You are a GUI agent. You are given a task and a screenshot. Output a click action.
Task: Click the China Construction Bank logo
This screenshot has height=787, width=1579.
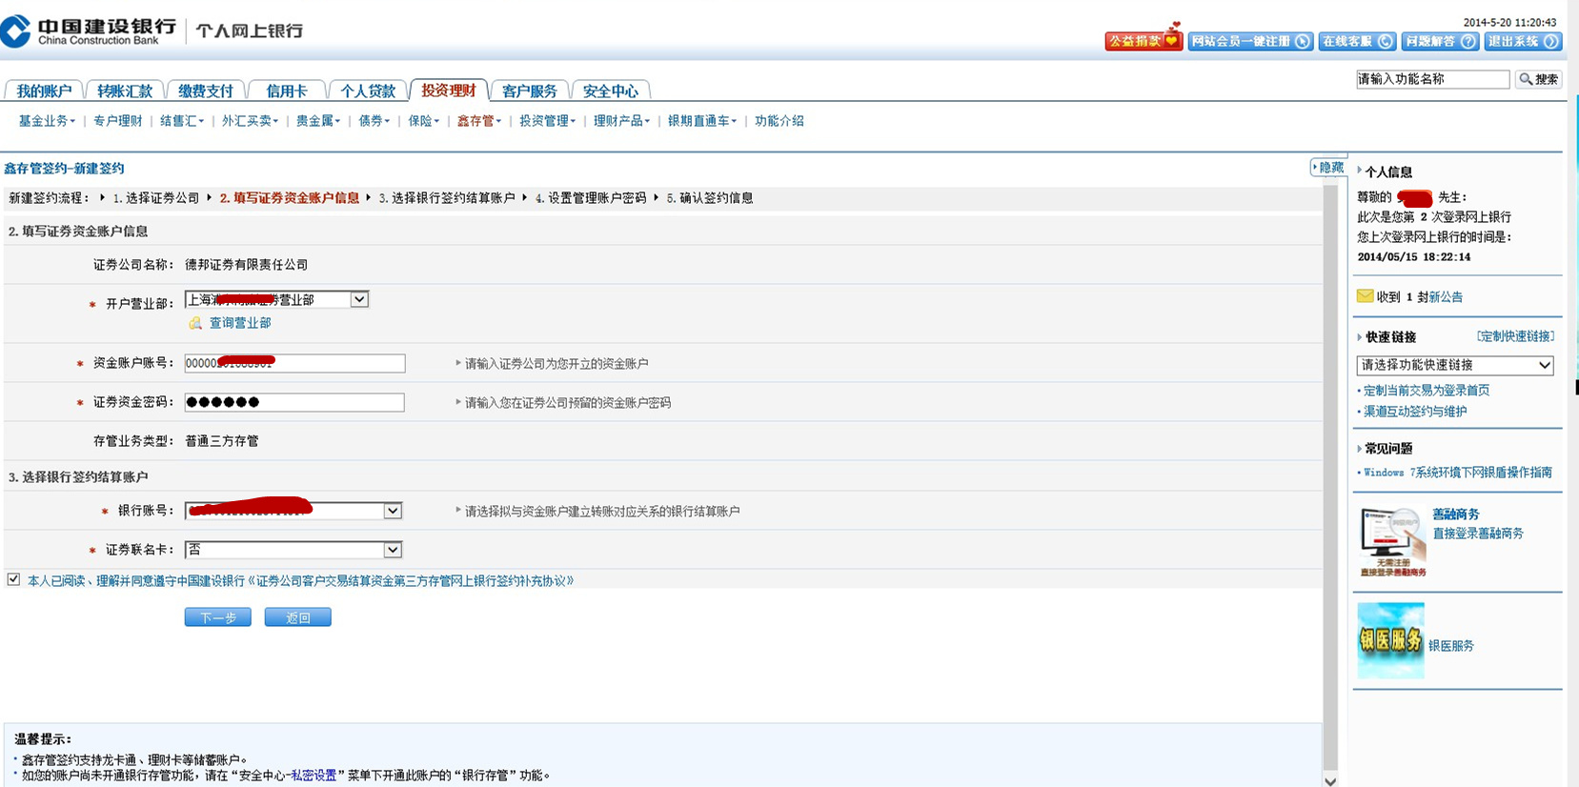(x=91, y=30)
